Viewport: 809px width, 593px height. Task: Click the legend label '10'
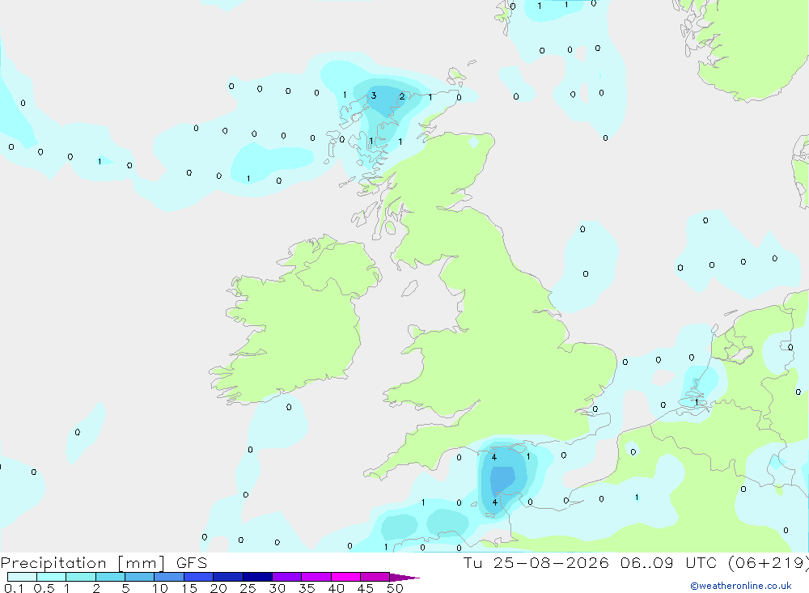coord(160,588)
